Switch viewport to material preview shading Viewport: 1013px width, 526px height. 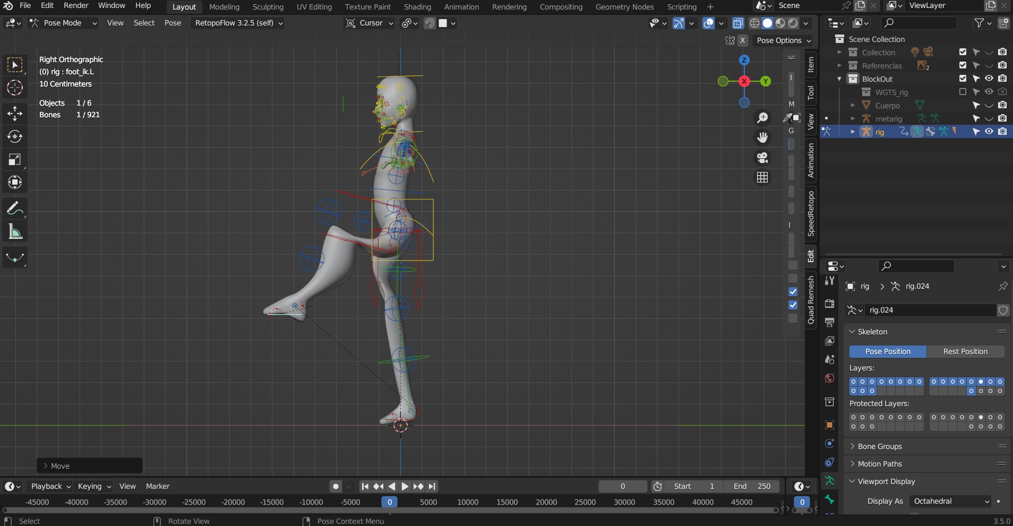click(780, 23)
